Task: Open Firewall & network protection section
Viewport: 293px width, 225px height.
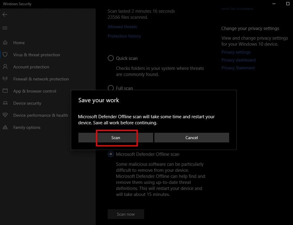Action: click(x=41, y=79)
